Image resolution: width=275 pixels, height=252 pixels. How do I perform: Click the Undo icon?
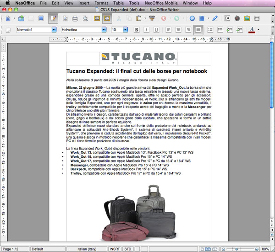coord(164,18)
